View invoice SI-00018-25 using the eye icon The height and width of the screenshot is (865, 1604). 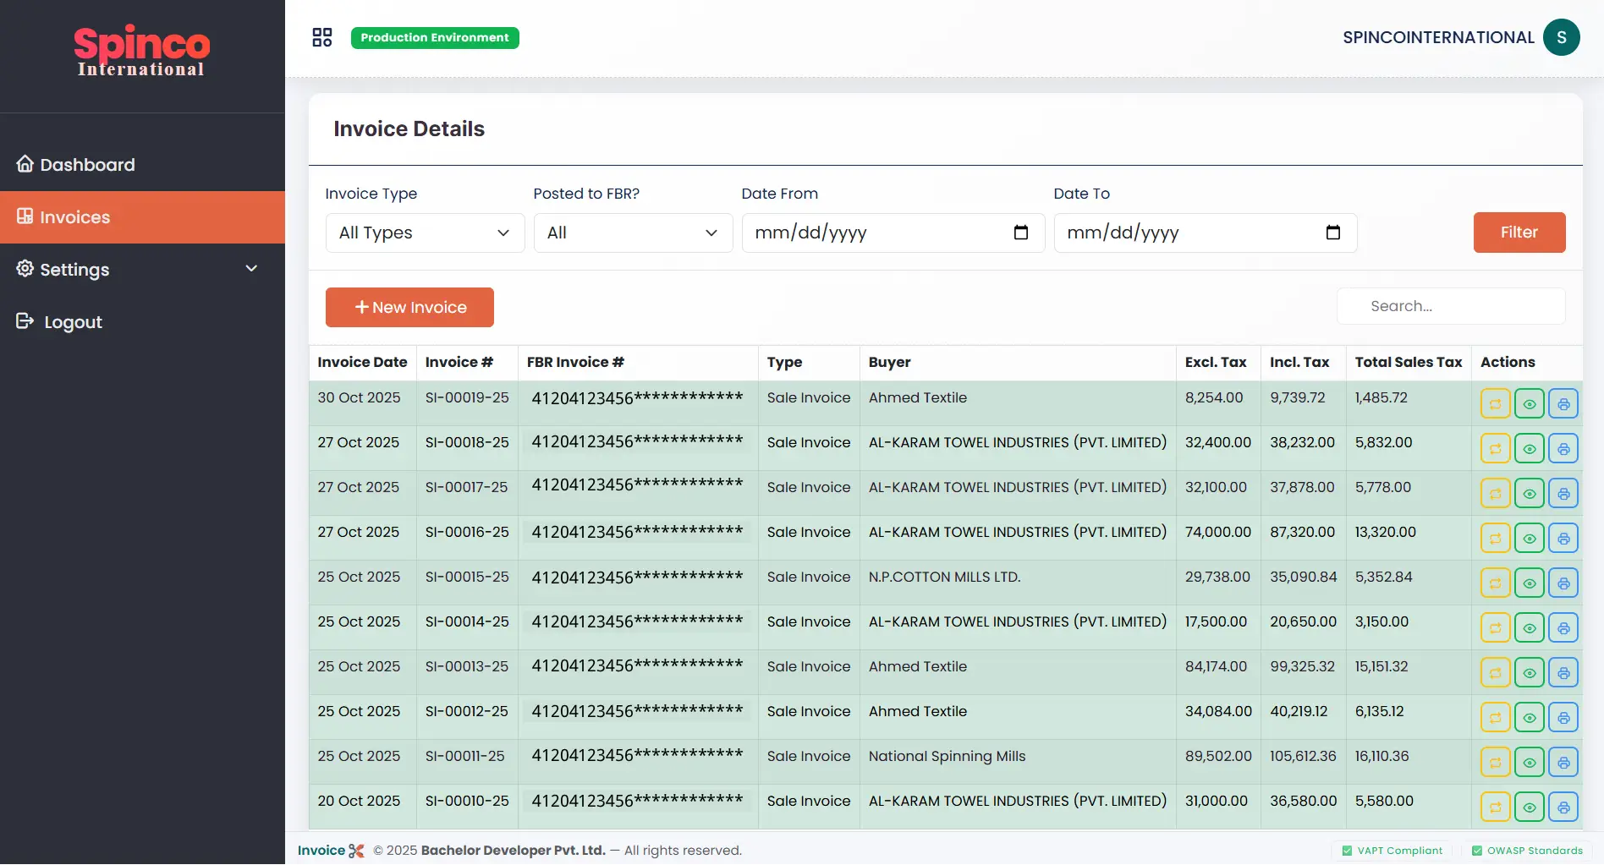point(1529,448)
